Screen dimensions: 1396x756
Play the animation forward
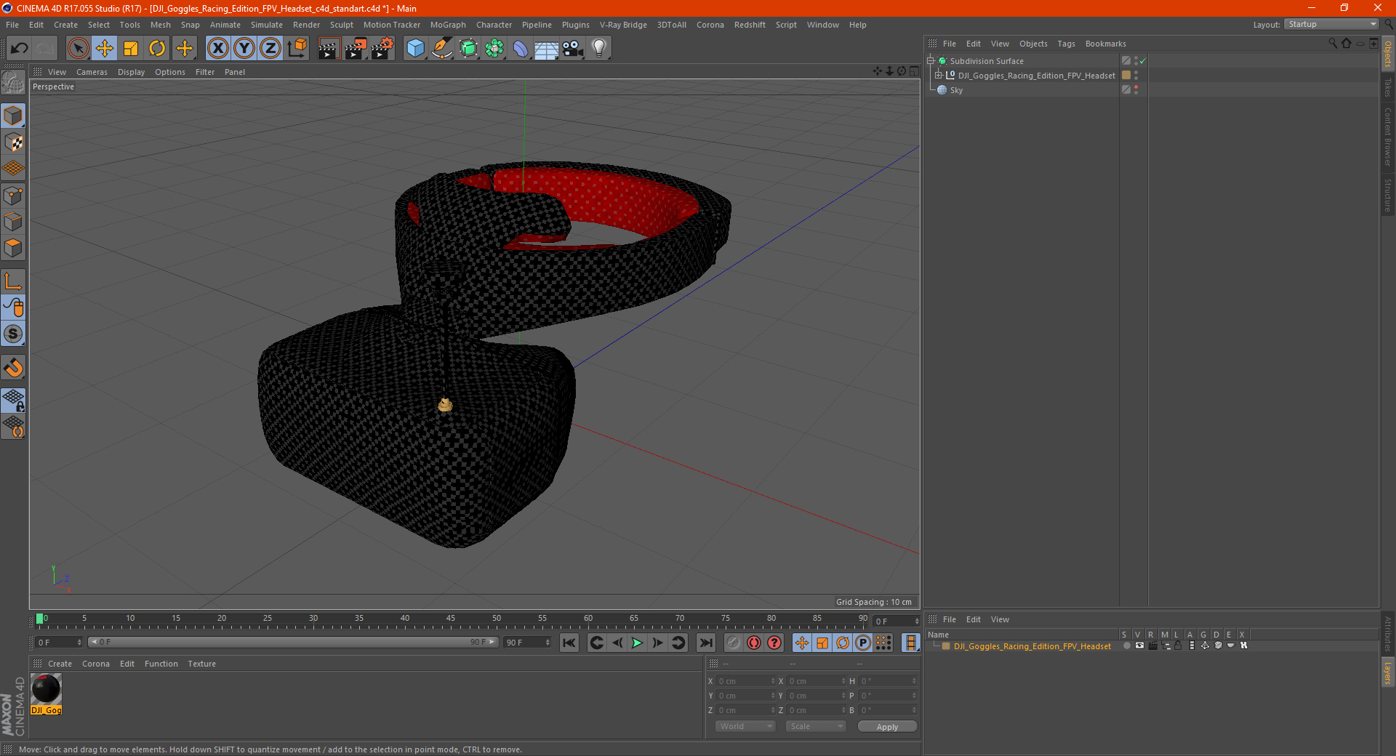click(x=637, y=643)
